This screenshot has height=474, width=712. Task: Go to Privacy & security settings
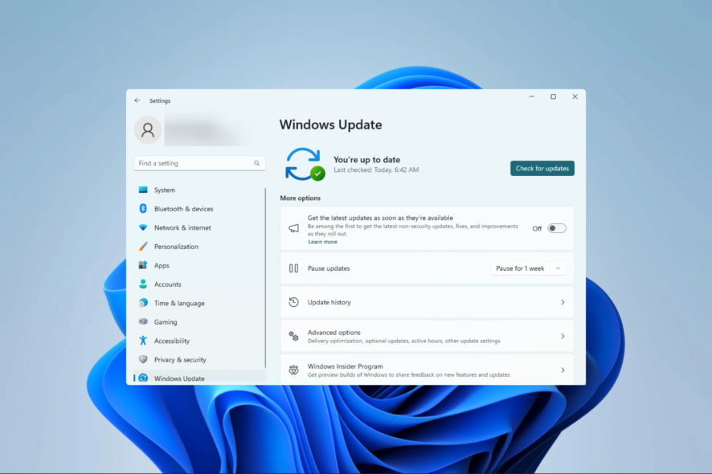(198, 360)
